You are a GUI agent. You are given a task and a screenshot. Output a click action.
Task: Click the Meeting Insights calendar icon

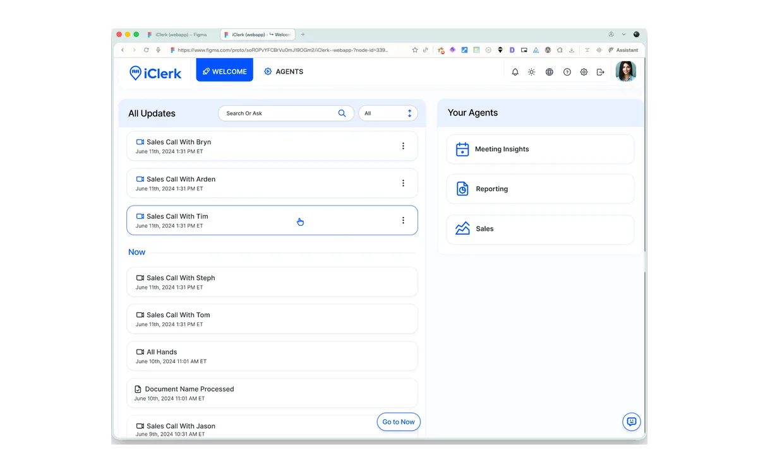click(x=462, y=149)
